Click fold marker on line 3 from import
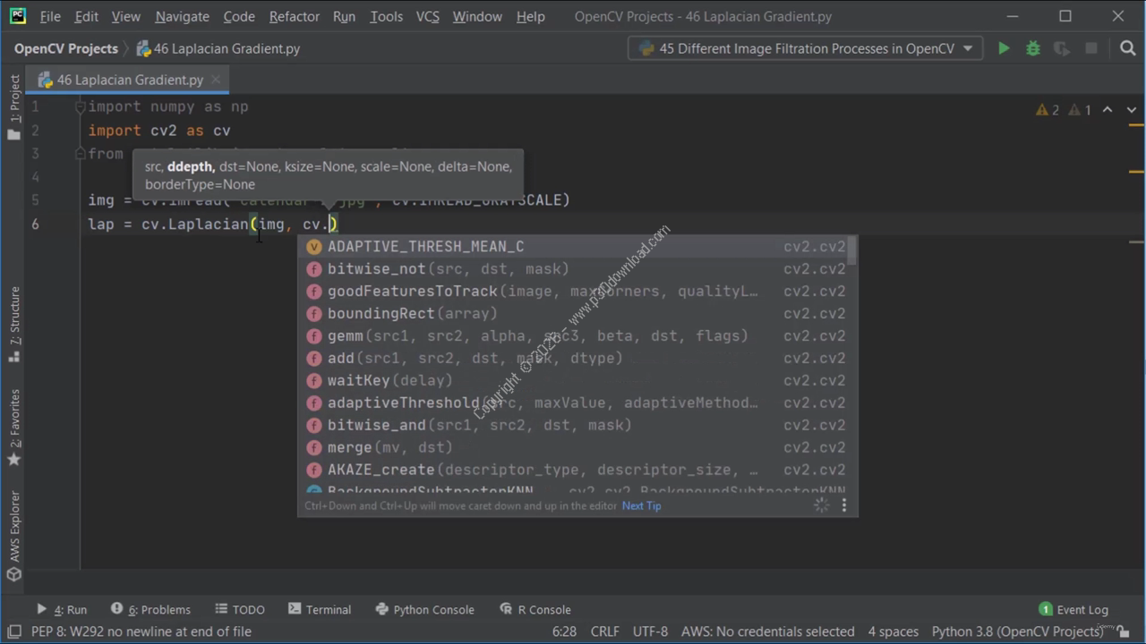Screen dimensions: 1146x644 (80, 153)
